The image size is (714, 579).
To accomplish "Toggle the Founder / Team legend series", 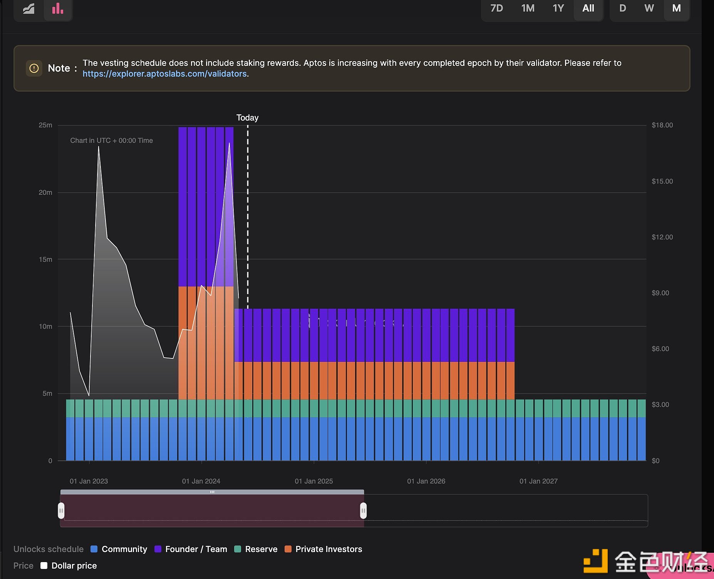I will pos(191,549).
